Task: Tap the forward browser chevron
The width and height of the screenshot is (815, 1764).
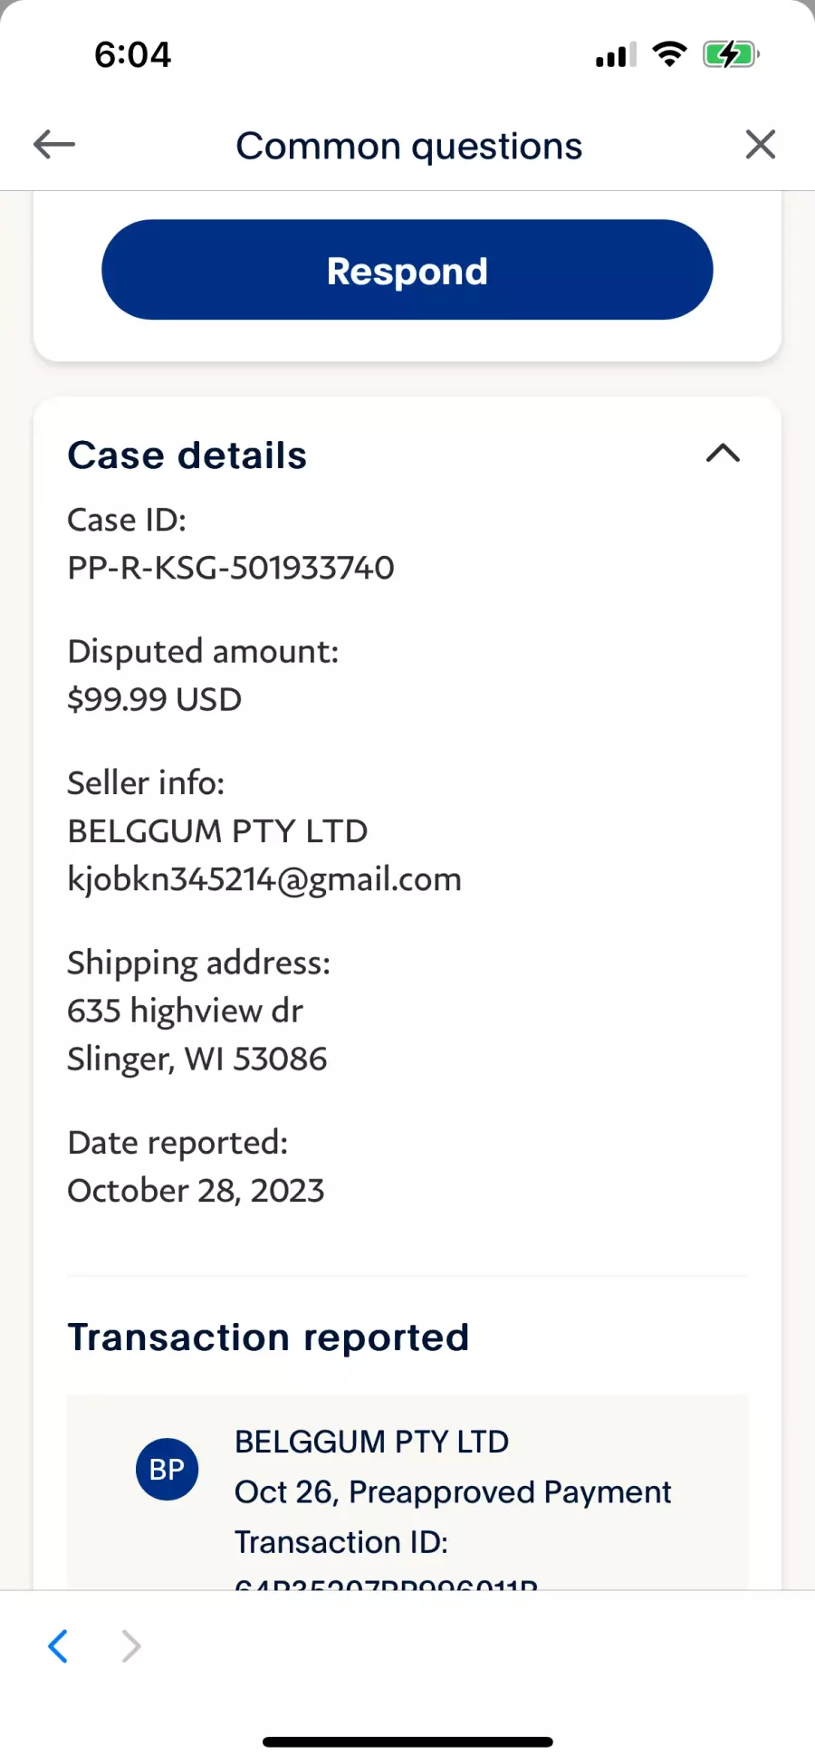Action: pos(131,1646)
